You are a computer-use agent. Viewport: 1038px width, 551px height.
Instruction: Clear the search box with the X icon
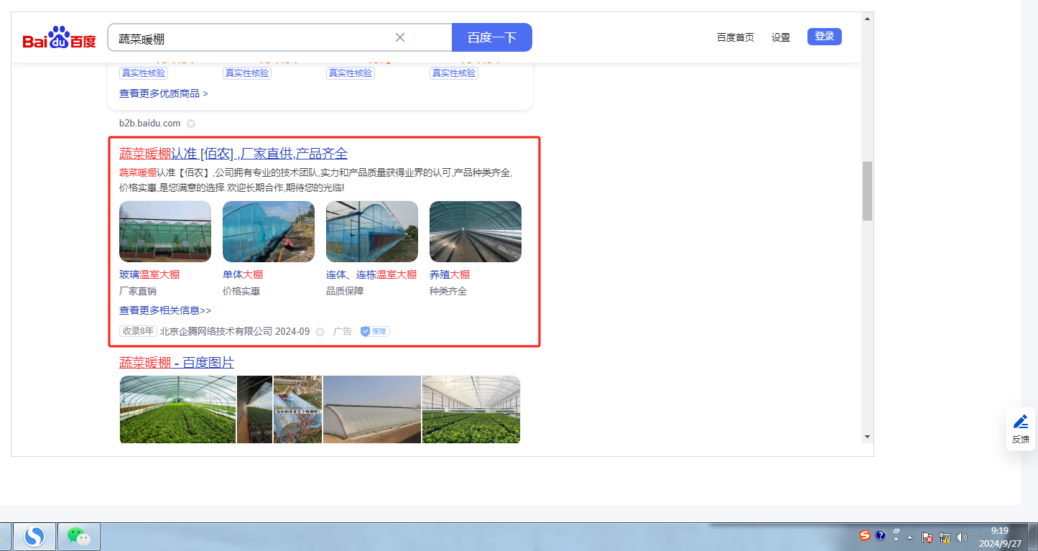(400, 37)
